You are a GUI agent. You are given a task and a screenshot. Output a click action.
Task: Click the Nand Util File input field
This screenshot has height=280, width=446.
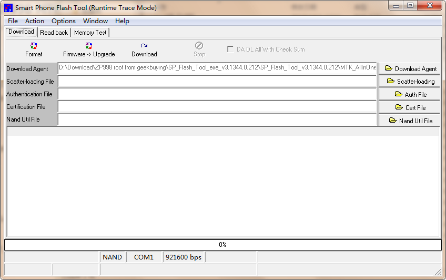point(217,120)
